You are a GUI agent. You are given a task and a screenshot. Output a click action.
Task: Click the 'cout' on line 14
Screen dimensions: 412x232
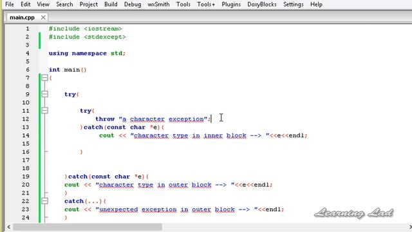(x=107, y=135)
